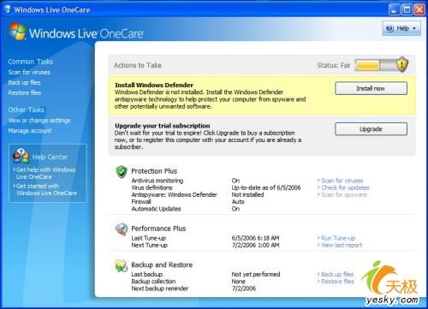
Task: Click the question mark icon on Help button
Action: coord(389,28)
